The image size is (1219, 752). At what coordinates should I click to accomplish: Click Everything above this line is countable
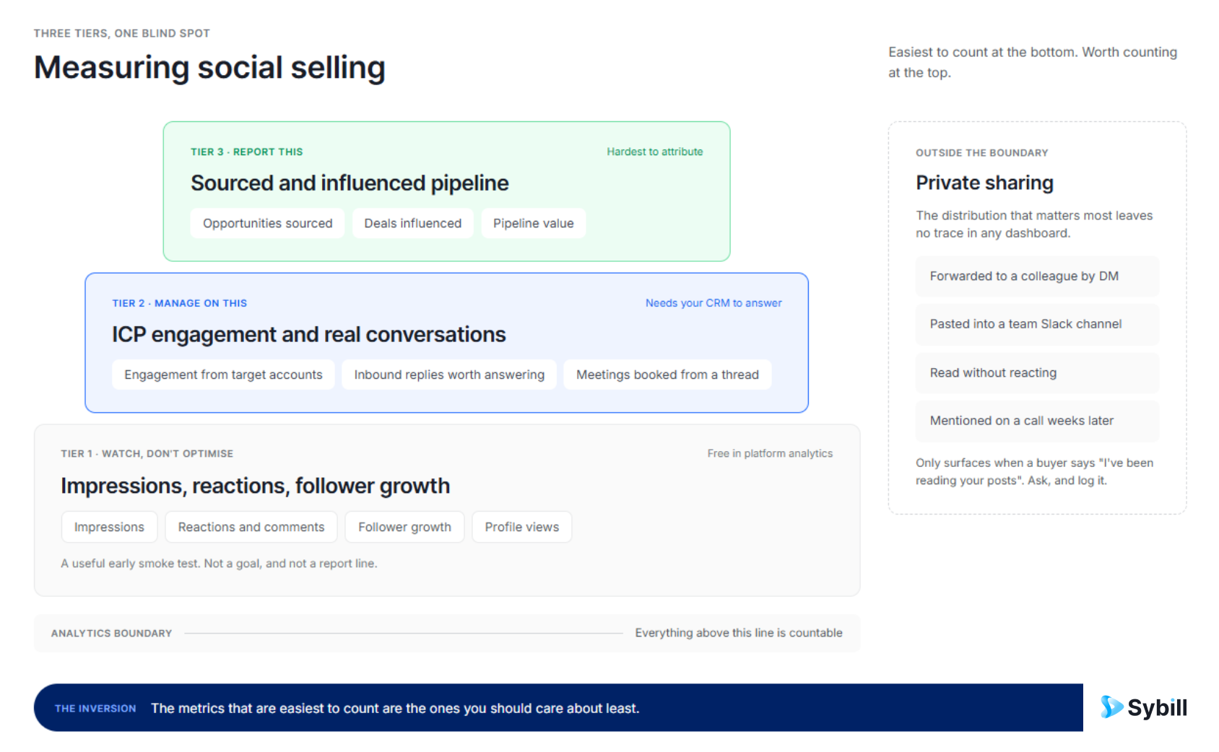click(739, 633)
